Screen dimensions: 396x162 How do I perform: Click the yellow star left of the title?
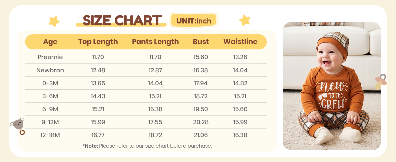[x=54, y=21]
